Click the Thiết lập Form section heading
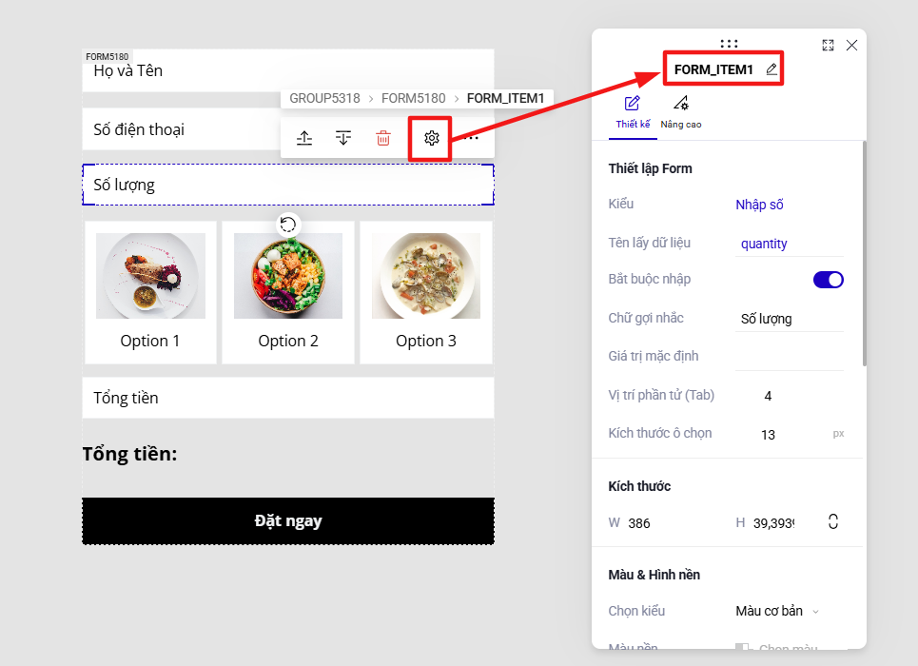Image resolution: width=918 pixels, height=666 pixels. [650, 168]
